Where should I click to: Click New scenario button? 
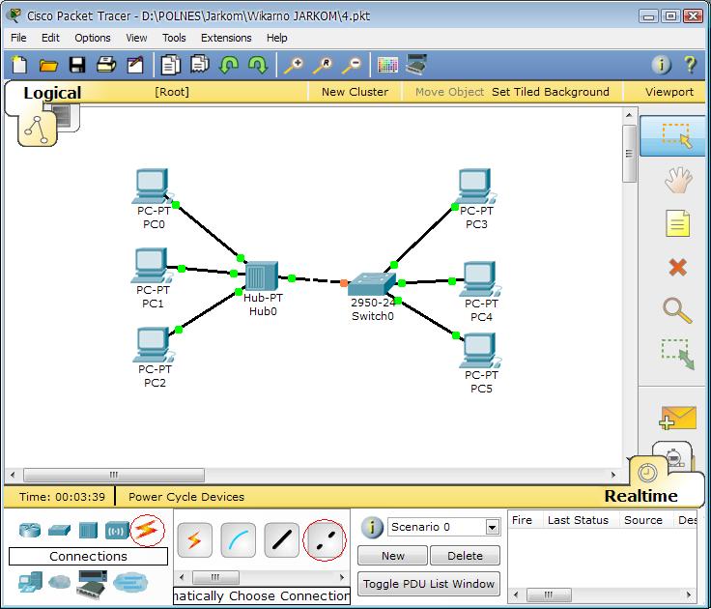point(392,556)
